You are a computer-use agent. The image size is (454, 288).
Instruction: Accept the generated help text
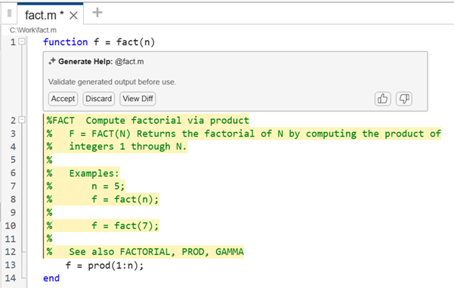click(63, 99)
